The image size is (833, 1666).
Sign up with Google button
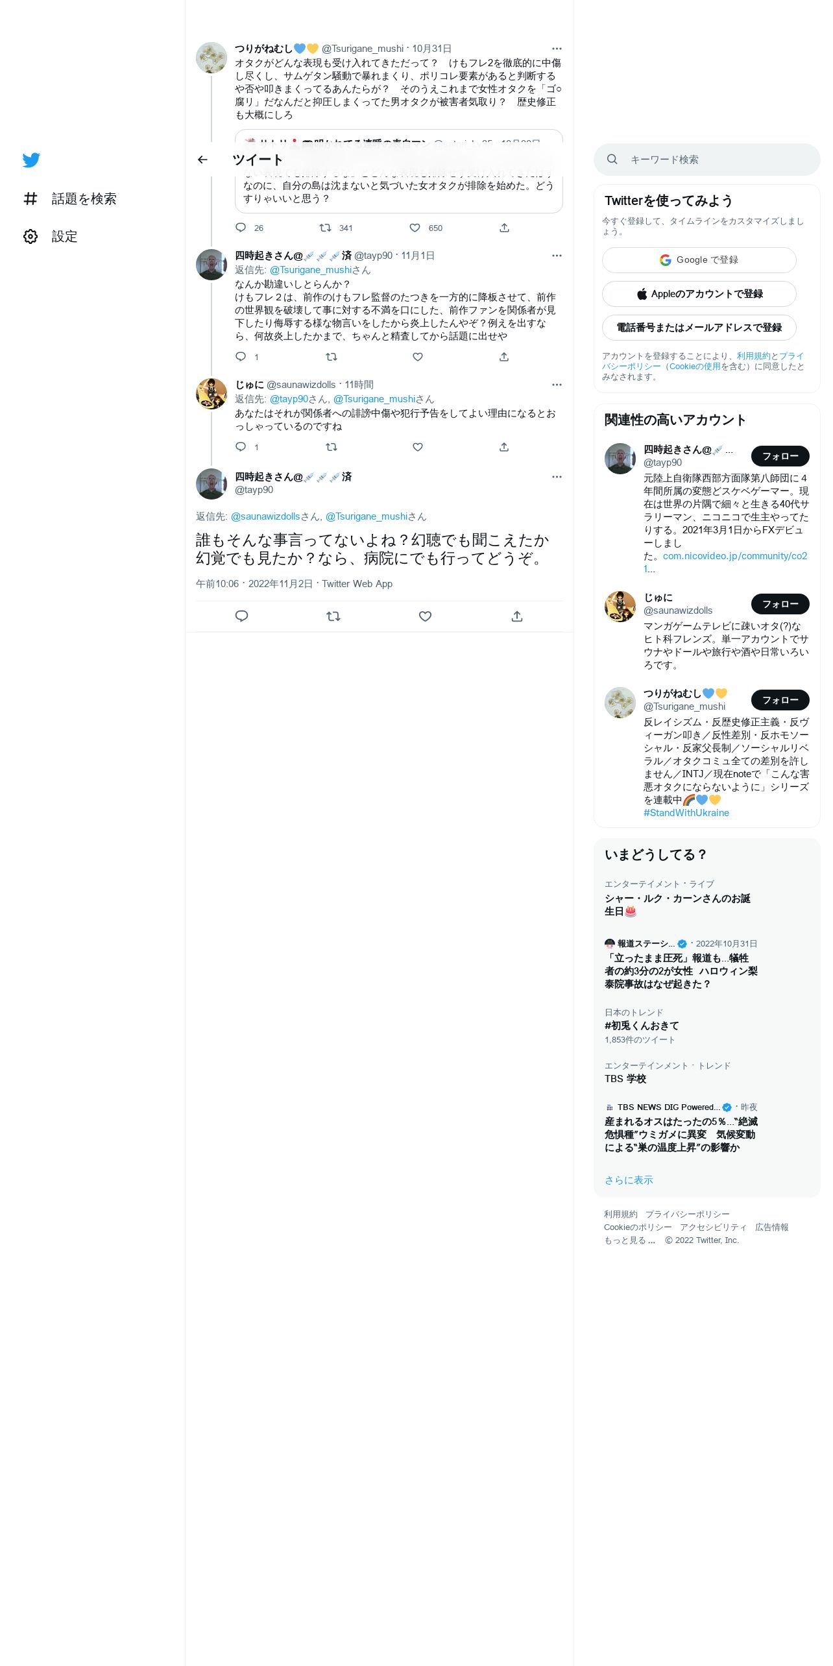click(x=699, y=260)
